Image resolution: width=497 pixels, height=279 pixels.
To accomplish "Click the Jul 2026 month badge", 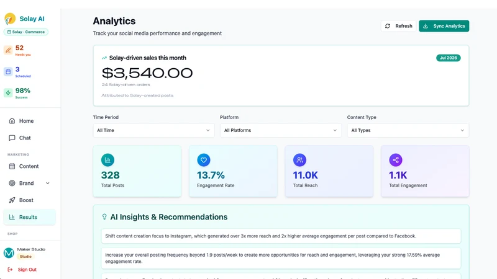I will (x=448, y=58).
